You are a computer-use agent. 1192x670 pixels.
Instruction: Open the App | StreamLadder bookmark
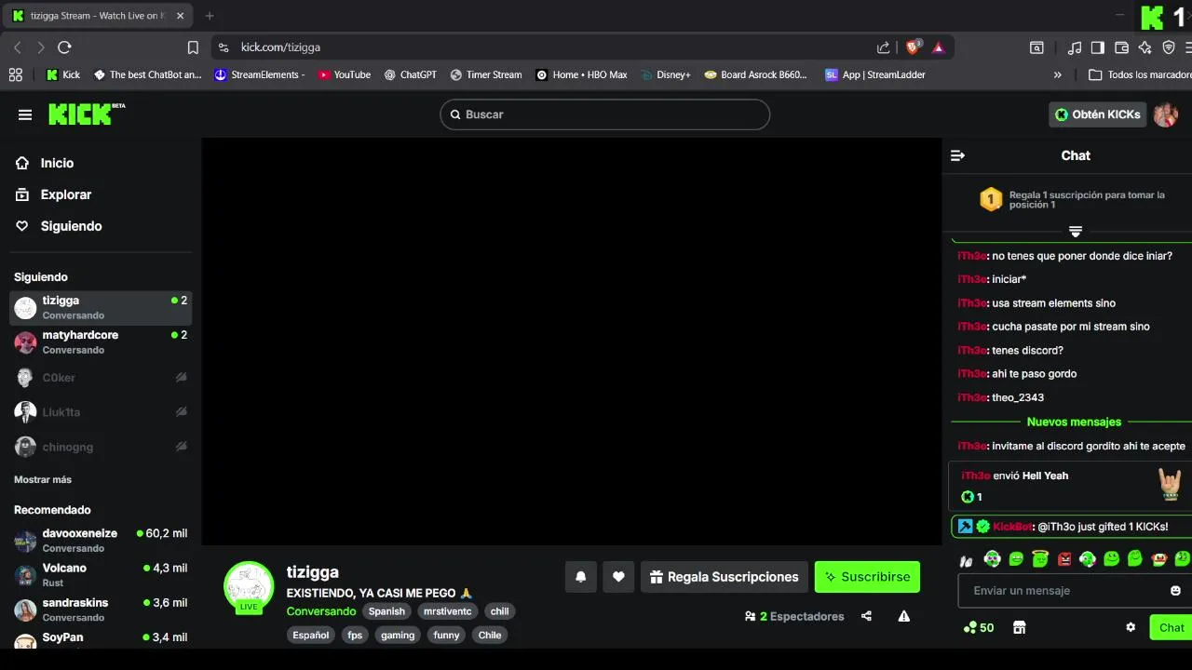(x=875, y=74)
